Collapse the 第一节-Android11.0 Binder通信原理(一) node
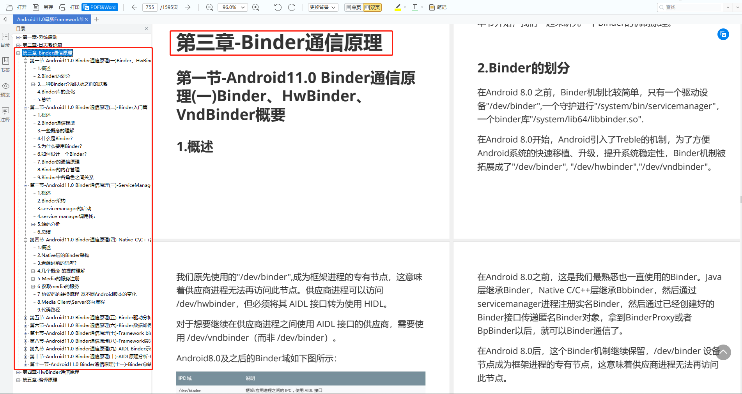Viewport: 742px width, 394px height. point(26,61)
